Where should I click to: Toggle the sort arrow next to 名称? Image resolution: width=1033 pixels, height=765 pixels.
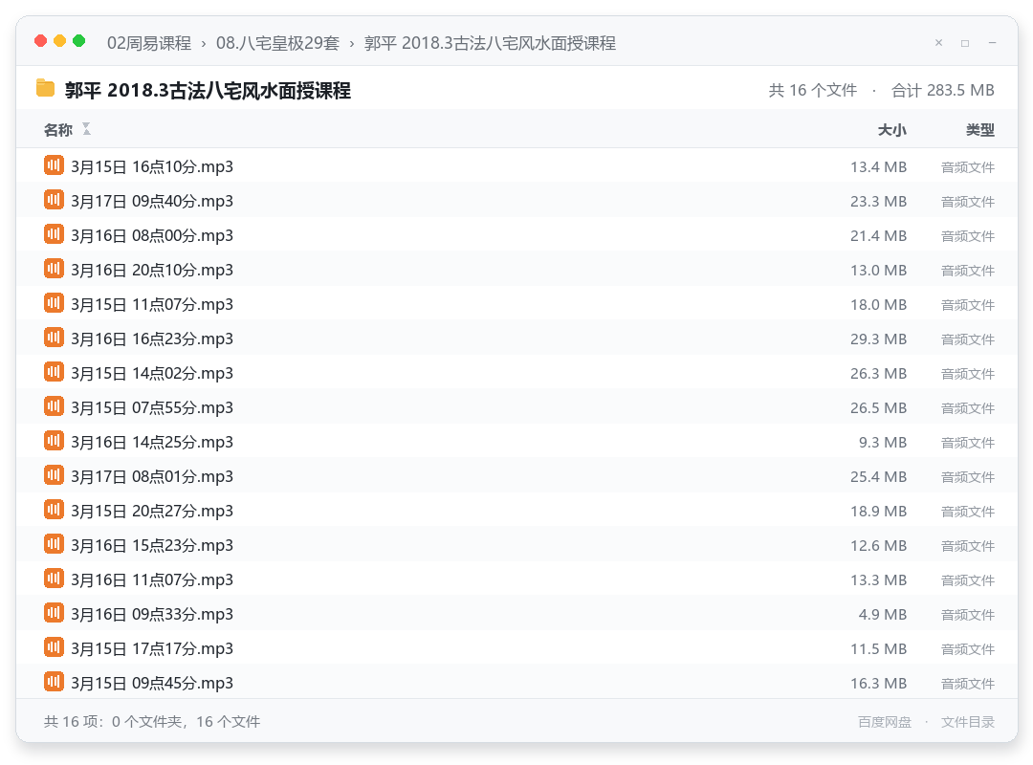click(x=86, y=129)
